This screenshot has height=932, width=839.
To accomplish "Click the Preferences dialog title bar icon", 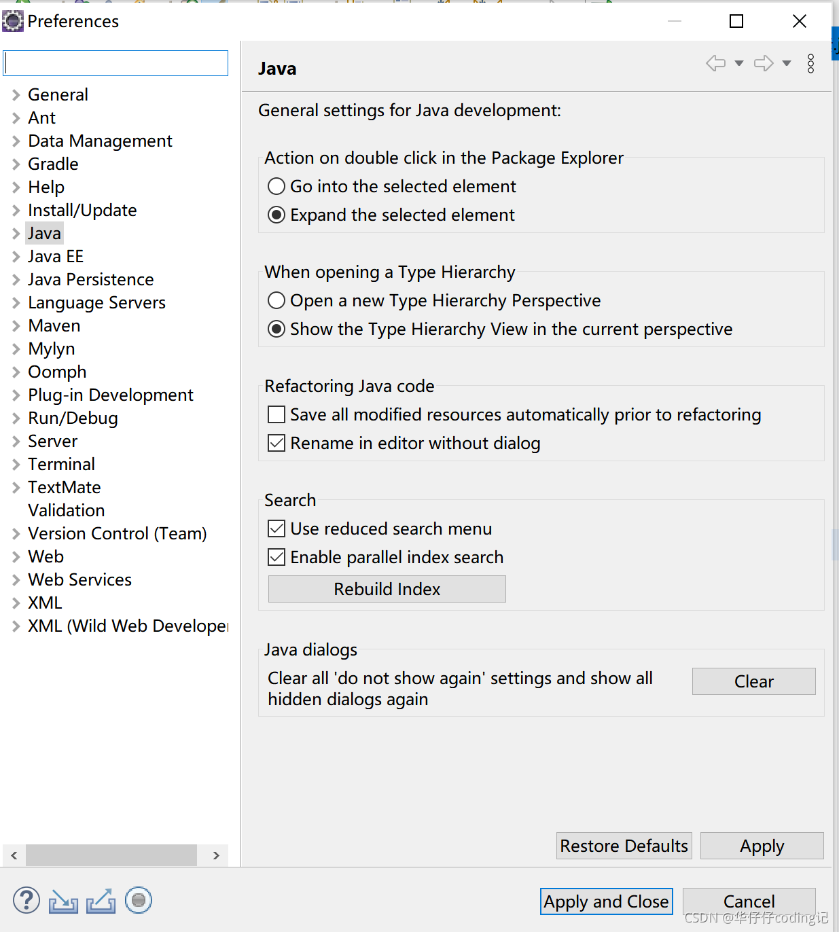I will click(x=12, y=20).
